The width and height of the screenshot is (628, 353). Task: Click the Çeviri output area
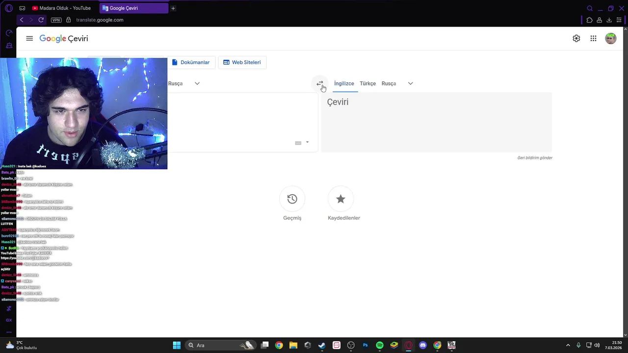[x=437, y=122]
